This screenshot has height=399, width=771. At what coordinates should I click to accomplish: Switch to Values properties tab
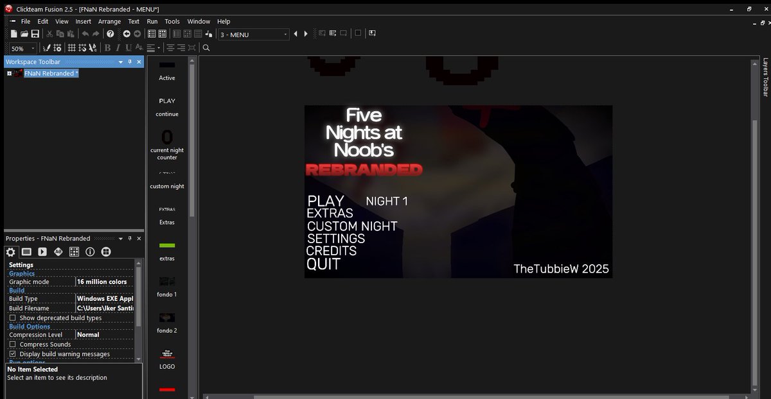click(58, 252)
